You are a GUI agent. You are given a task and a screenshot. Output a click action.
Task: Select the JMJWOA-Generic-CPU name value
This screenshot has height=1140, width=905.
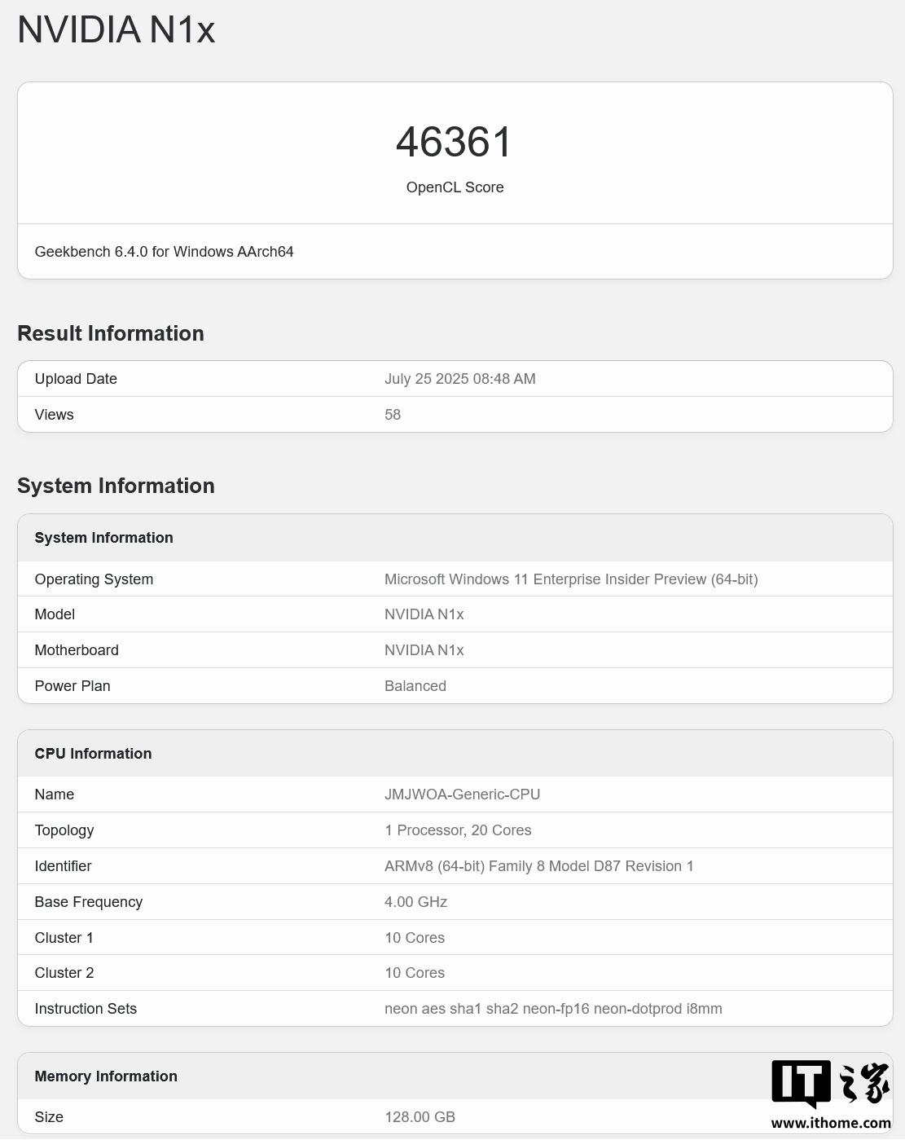[462, 794]
